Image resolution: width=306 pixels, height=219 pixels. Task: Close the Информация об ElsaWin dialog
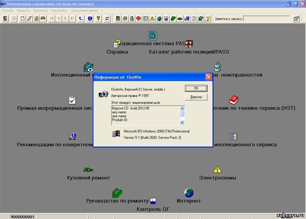click(x=208, y=77)
